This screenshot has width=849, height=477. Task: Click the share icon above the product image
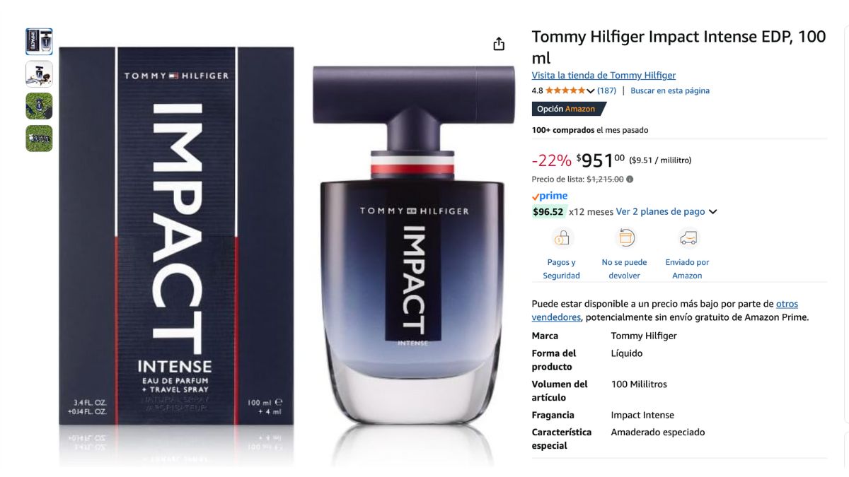click(499, 44)
